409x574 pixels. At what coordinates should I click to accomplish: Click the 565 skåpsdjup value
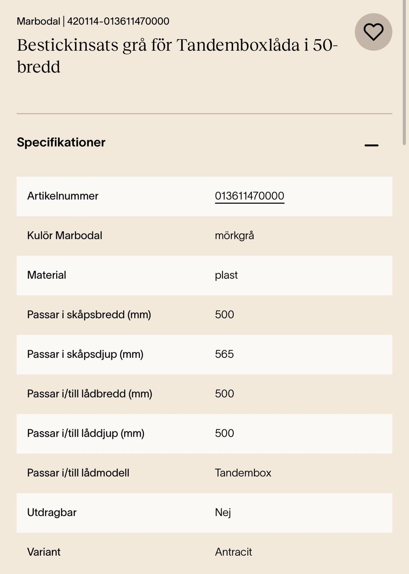point(224,354)
